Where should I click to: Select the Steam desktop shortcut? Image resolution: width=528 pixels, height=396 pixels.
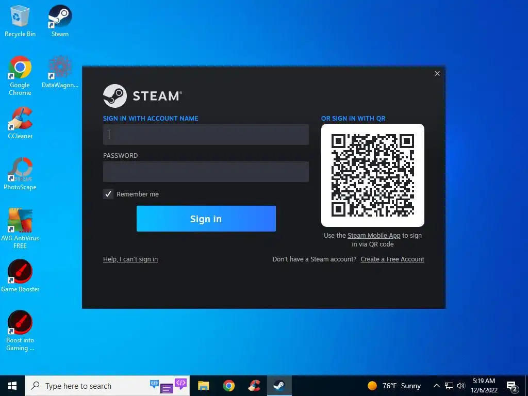pyautogui.click(x=60, y=21)
